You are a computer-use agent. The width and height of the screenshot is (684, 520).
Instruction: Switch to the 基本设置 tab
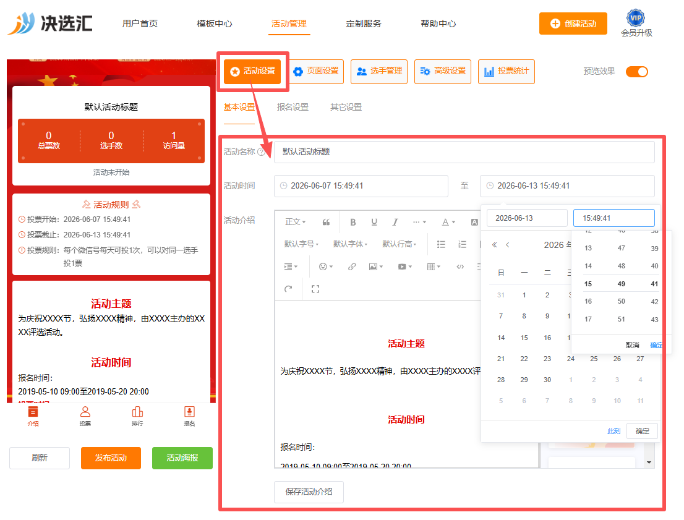[x=239, y=108]
